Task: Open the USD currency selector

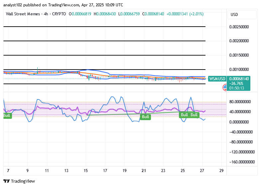Action: point(242,15)
